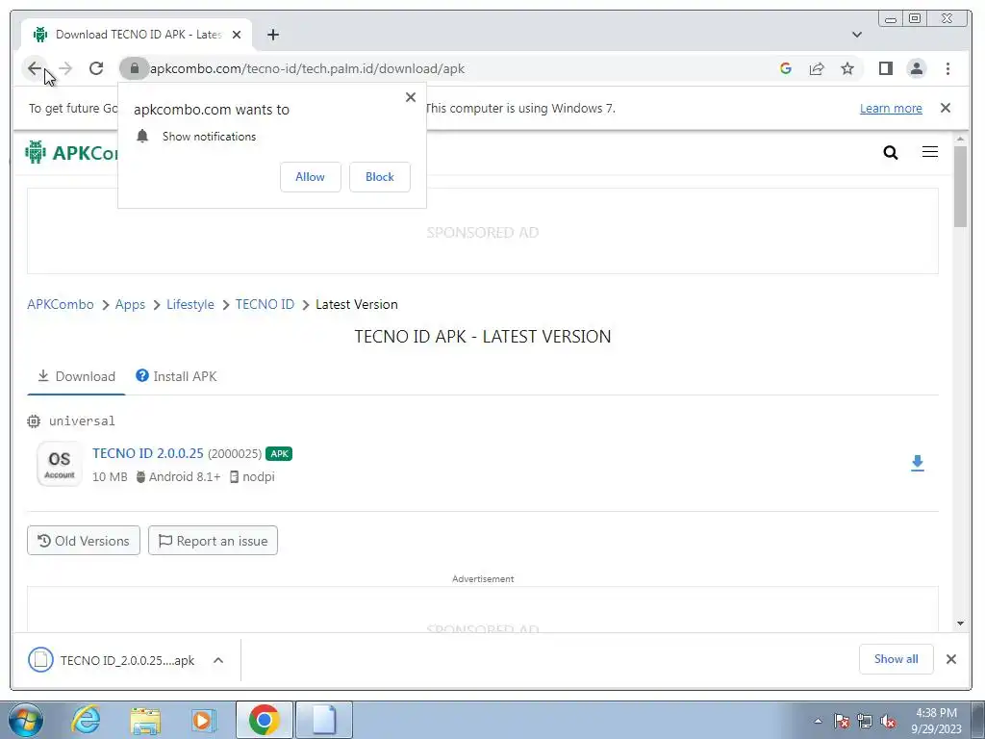This screenshot has height=739, width=985.
Task: Open Chrome side panel
Action: (x=886, y=68)
